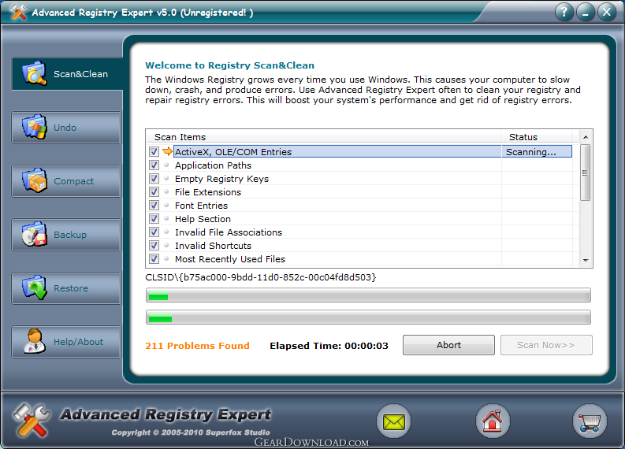Screen dimensions: 625x449
Task: Select the Invalid Shortcuts row text
Action: [x=214, y=246]
